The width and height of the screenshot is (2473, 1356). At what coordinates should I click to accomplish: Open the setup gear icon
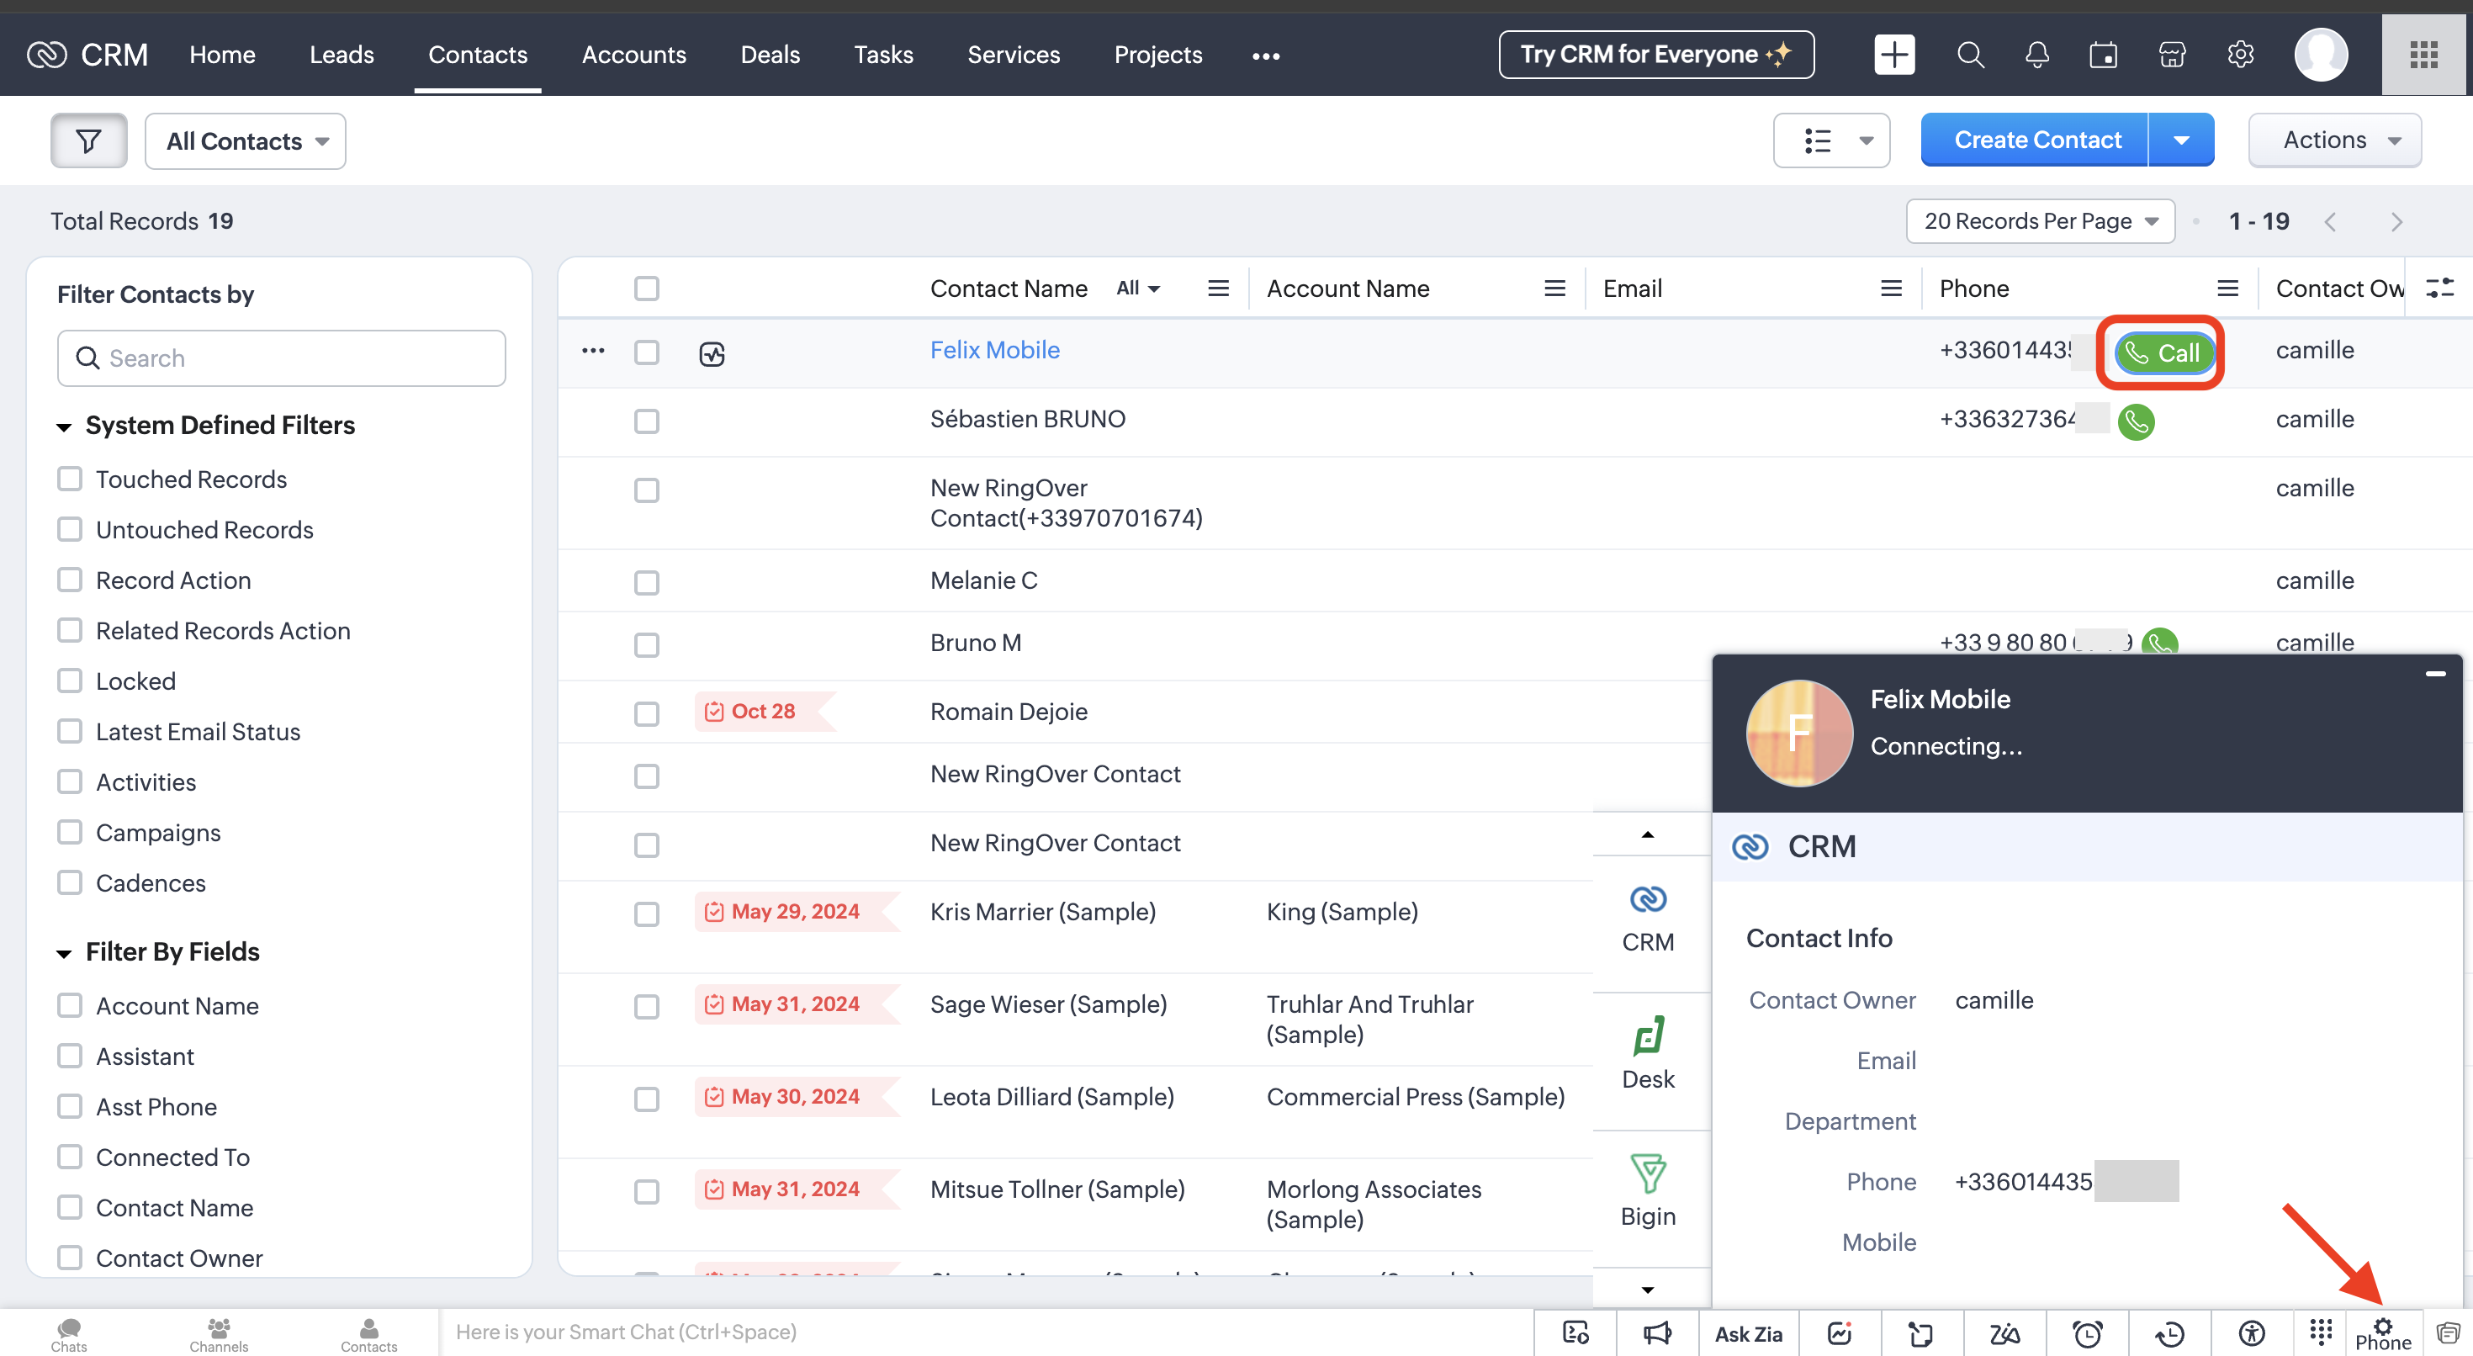pos(2240,55)
